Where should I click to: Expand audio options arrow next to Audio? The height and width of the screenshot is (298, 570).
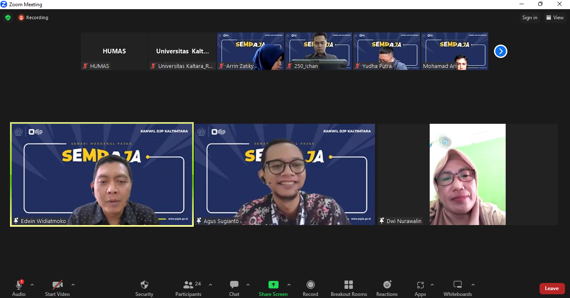pyautogui.click(x=32, y=285)
